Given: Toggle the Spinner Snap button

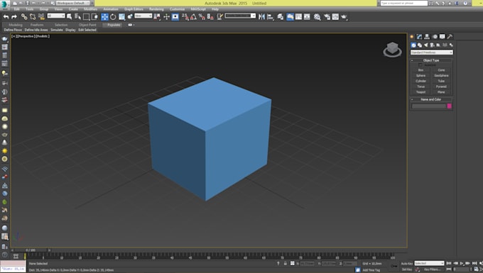Looking at the screenshot, I should point(210,16).
